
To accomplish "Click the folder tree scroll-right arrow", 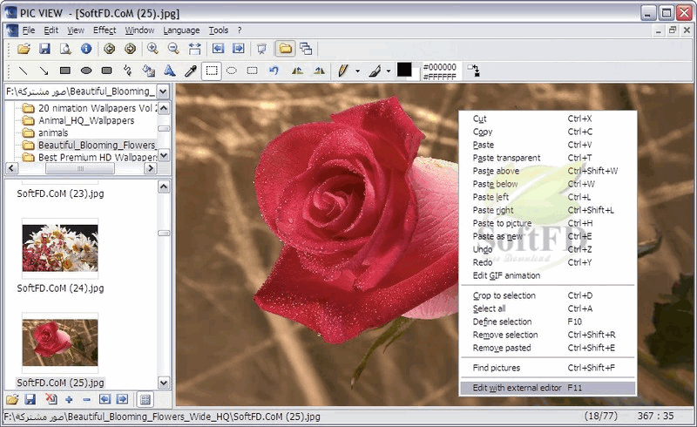I will [x=151, y=168].
